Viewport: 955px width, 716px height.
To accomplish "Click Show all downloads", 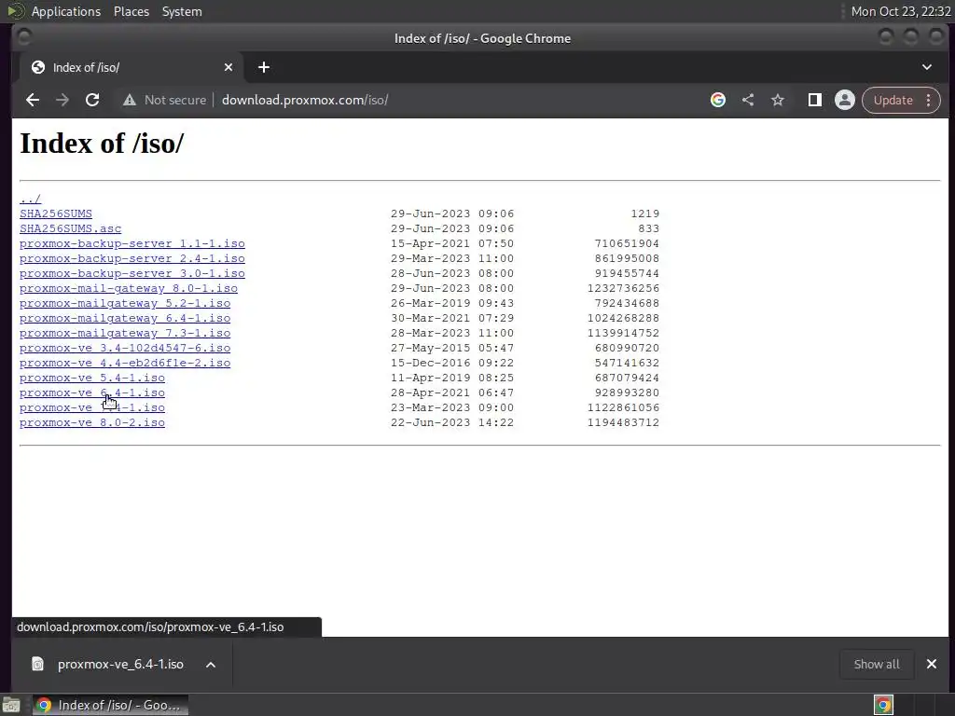I will [877, 664].
